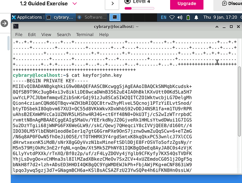Screen dimensions: 242x183
Task: Open the Search menu in terminal
Action: click(x=63, y=34)
